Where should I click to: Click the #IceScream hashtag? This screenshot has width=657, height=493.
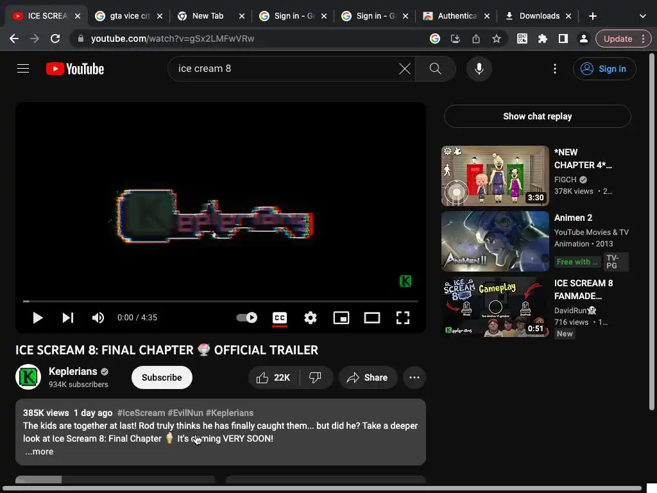tap(141, 413)
